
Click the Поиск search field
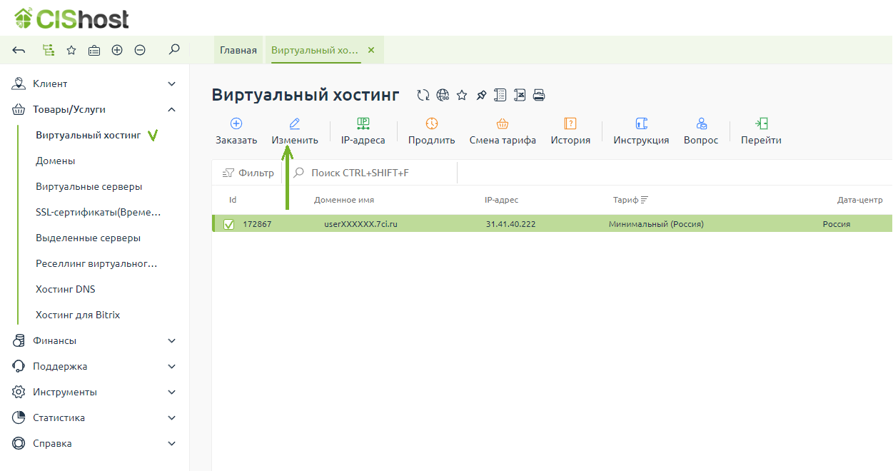pos(371,173)
